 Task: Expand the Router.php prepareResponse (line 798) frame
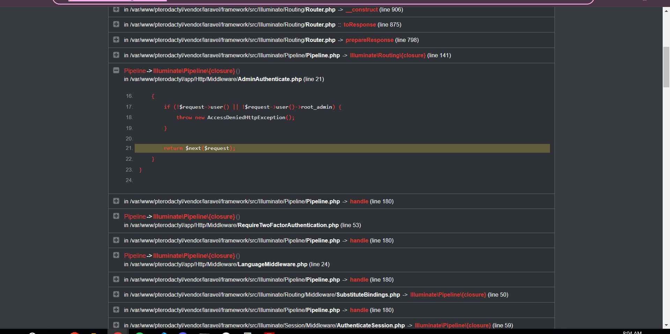(116, 40)
